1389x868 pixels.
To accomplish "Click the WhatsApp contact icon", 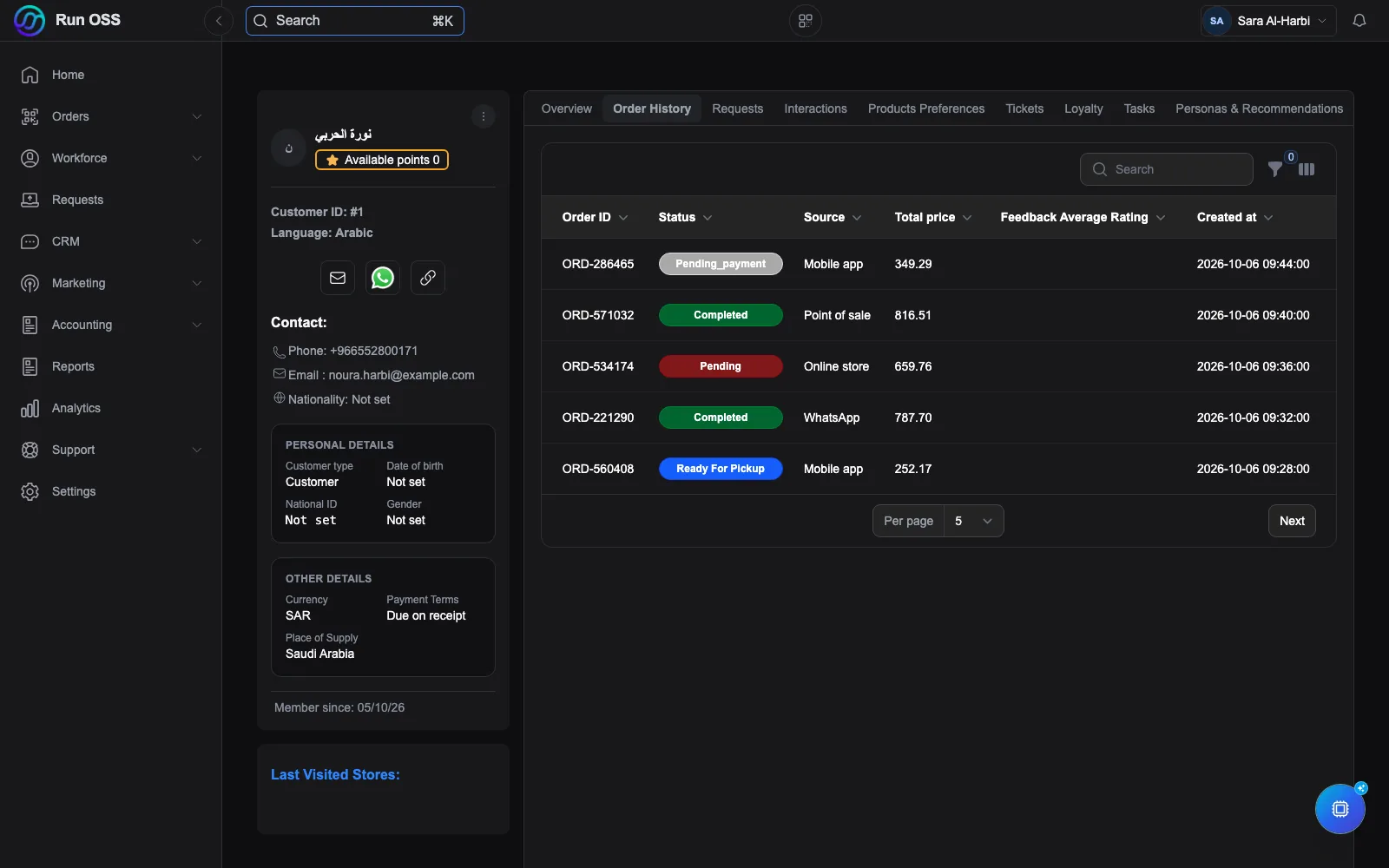I will click(383, 278).
